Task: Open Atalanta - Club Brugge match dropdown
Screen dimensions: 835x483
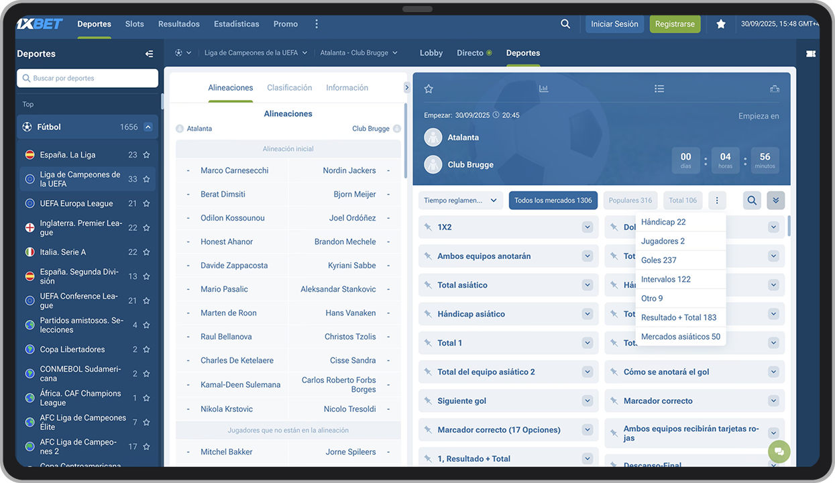Action: coord(359,53)
